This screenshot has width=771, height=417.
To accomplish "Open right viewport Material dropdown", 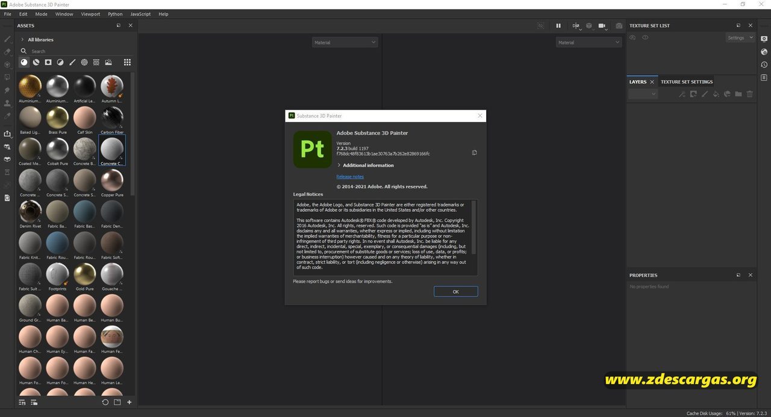I will pyautogui.click(x=588, y=42).
